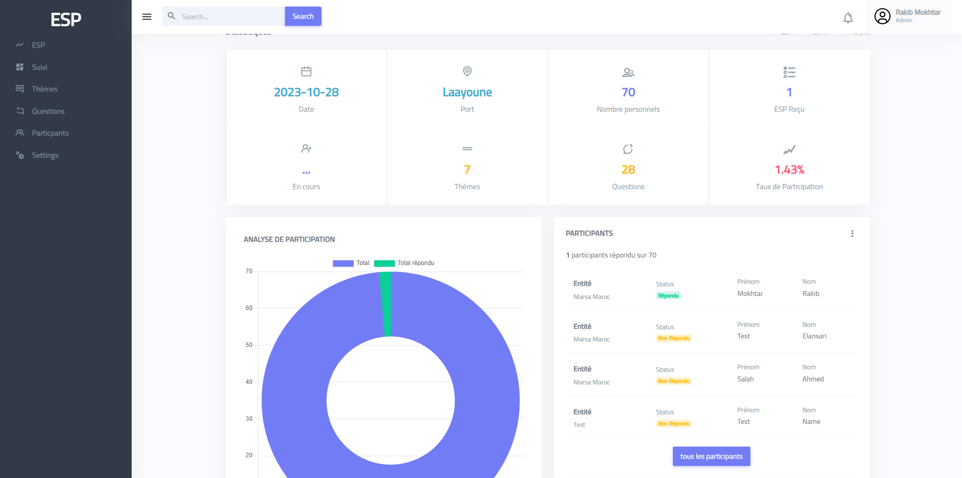Screen dimensions: 962x478
Task: Click the list icon above ESP Reçu
Action: pos(789,72)
